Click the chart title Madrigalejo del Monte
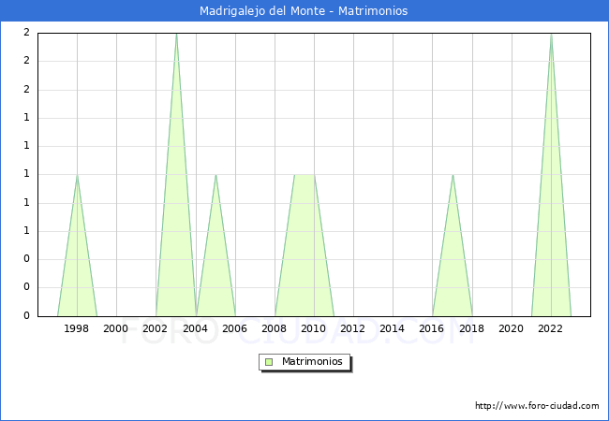 tap(304, 11)
